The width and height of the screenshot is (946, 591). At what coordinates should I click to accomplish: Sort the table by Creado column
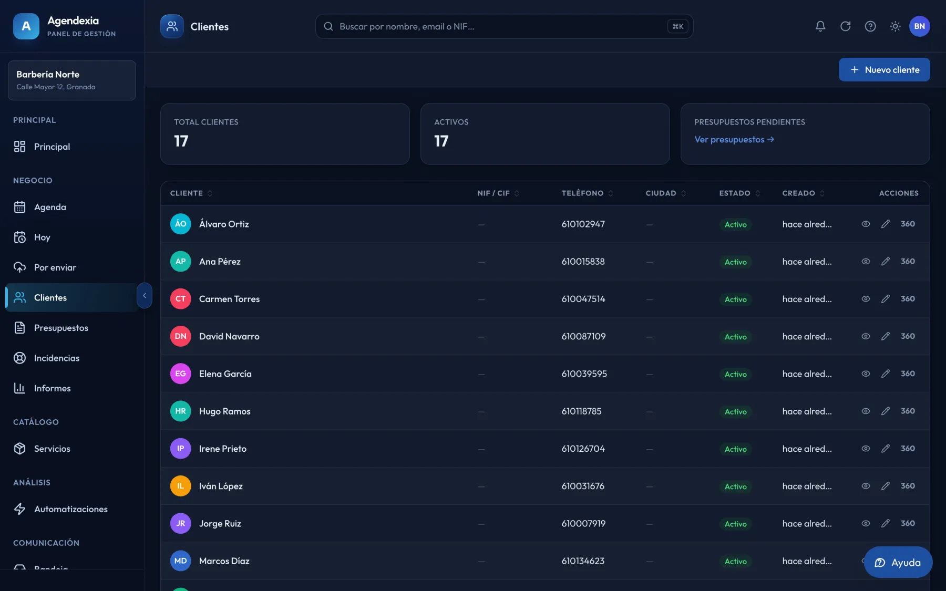804,193
